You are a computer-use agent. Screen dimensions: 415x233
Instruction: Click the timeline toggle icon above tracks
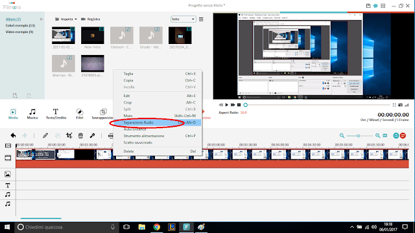(8, 146)
